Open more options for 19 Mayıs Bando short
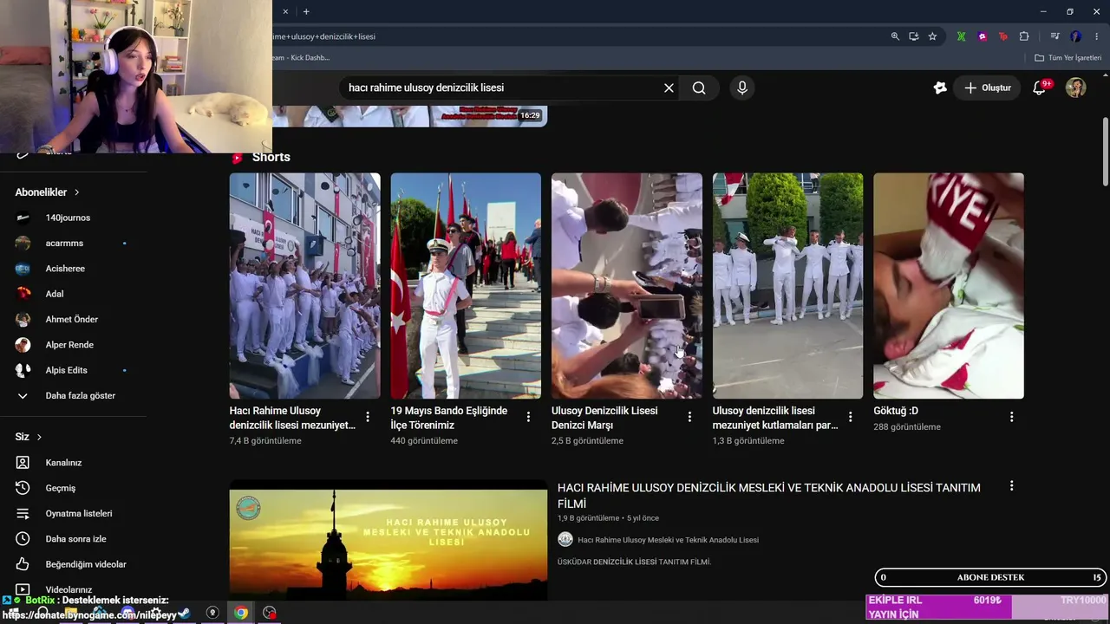The image size is (1110, 624). [x=528, y=417]
